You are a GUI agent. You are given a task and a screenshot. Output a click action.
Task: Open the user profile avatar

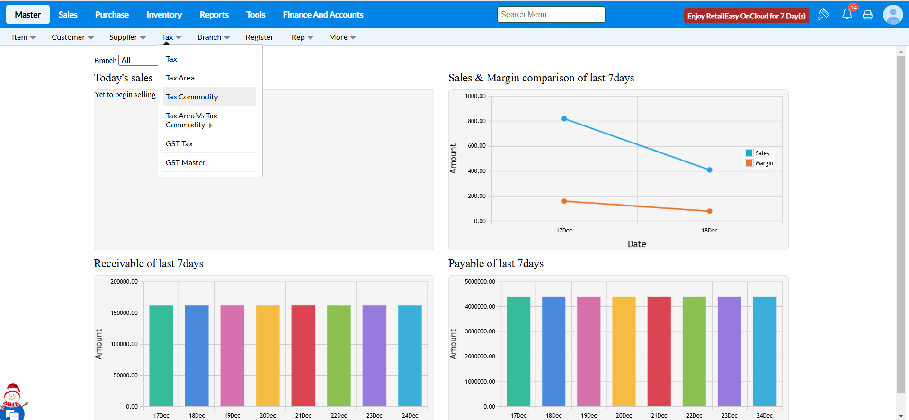(x=892, y=15)
